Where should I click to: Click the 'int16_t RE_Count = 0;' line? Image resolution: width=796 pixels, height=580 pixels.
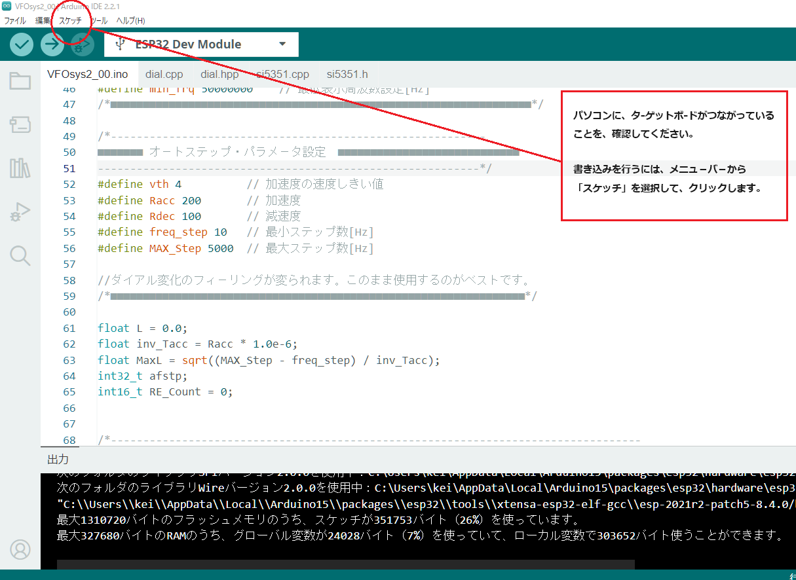[165, 391]
